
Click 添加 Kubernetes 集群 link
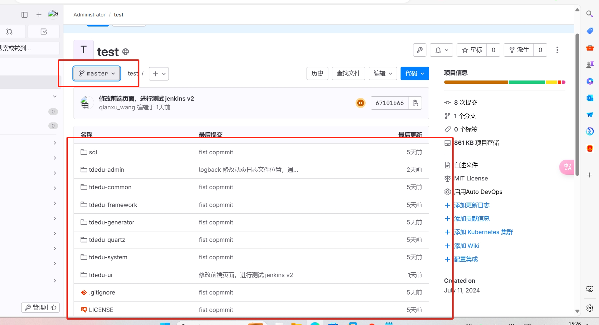483,232
